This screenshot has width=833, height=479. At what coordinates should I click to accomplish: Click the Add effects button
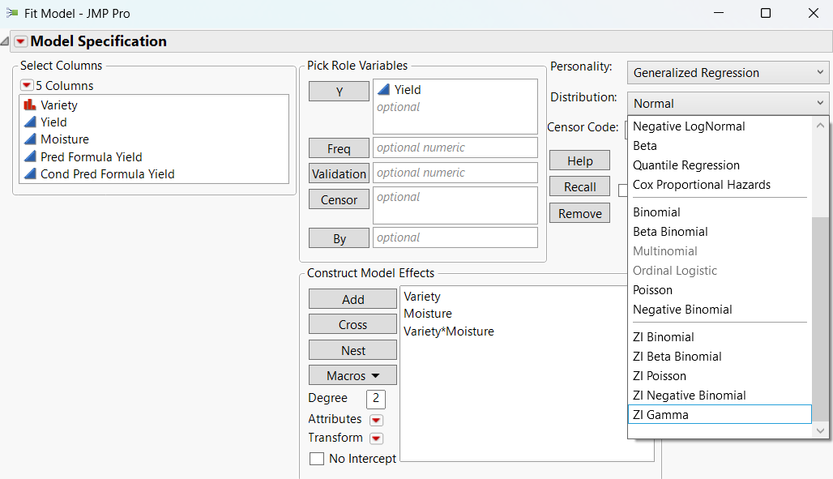coord(352,299)
